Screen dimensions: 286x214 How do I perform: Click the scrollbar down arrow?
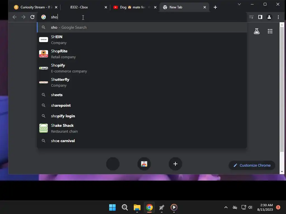282,172
